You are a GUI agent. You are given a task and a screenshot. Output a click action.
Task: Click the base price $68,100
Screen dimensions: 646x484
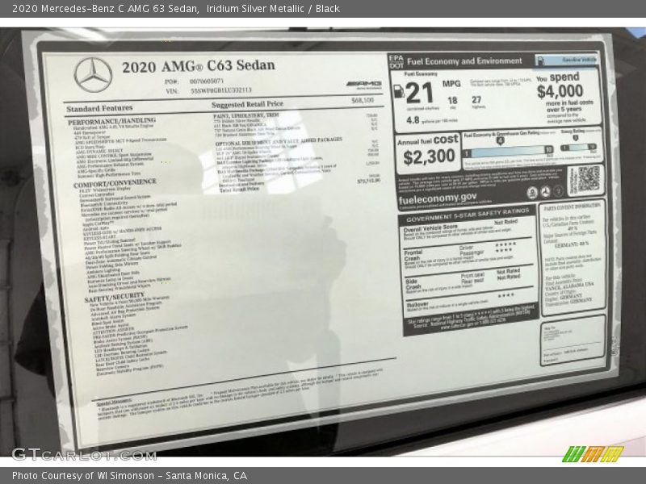click(x=363, y=100)
